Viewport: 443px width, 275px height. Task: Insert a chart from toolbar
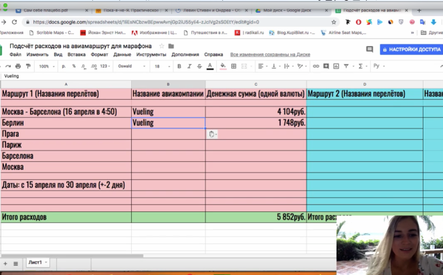pyautogui.click(x=336, y=66)
